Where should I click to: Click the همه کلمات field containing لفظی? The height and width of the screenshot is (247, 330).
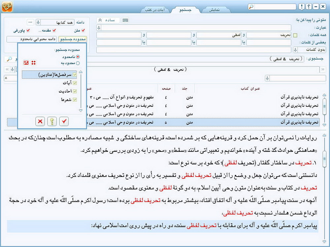[219, 35]
